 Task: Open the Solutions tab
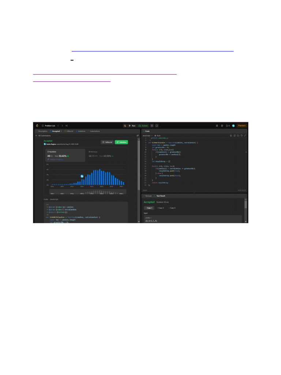80,131
